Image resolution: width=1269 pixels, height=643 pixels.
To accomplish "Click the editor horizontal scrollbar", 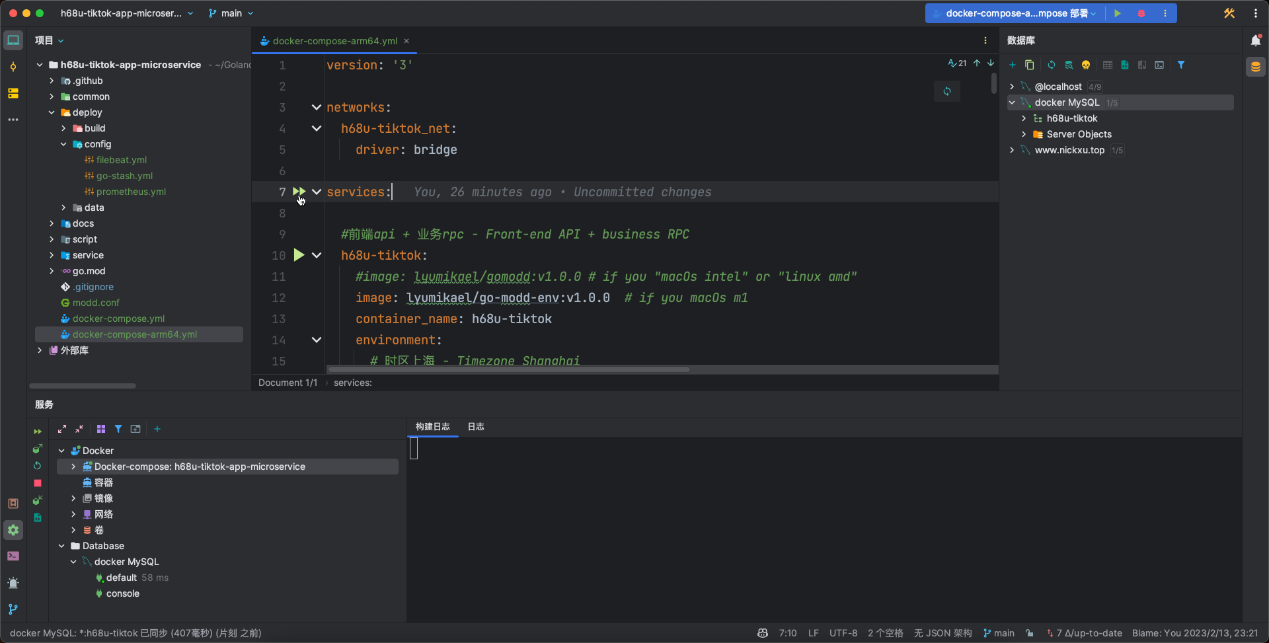I will tap(509, 369).
